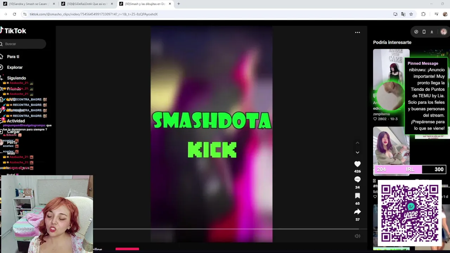Viewport: 450px width, 253px height.
Task: Share video using the arrow icon
Action: pos(357,212)
